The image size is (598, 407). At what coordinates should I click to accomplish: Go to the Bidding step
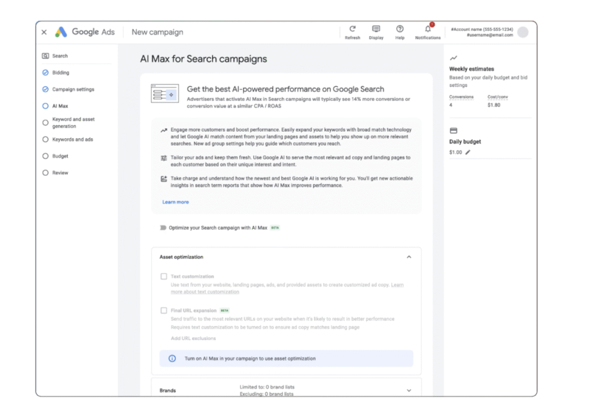pyautogui.click(x=61, y=73)
